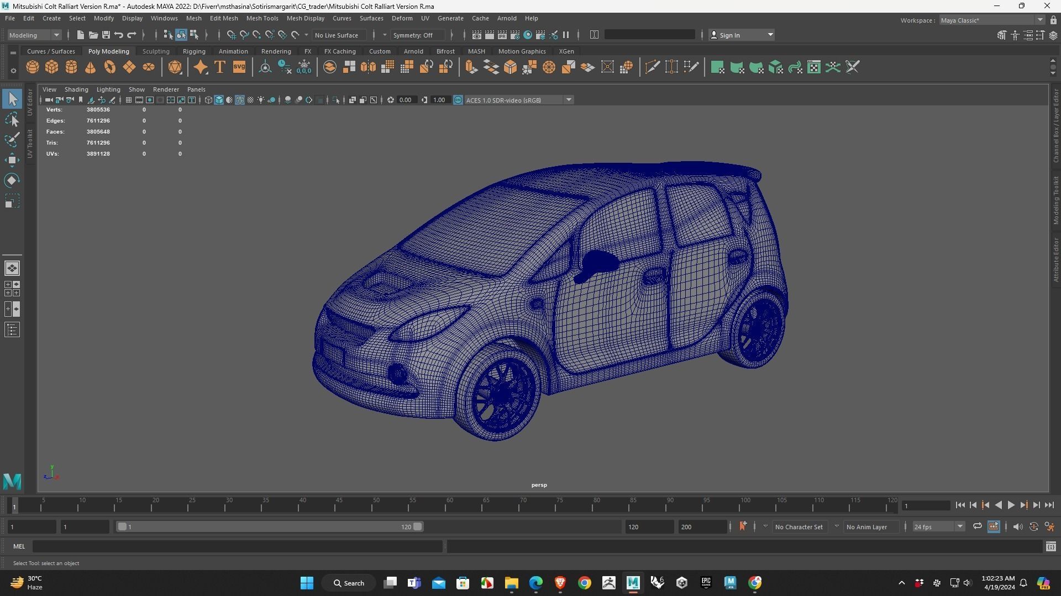Toggle viewport grid display
The height and width of the screenshot is (596, 1061).
click(128, 100)
